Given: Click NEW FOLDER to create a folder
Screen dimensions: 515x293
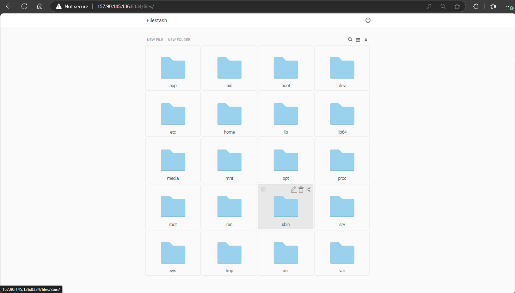Looking at the screenshot, I should coord(179,39).
